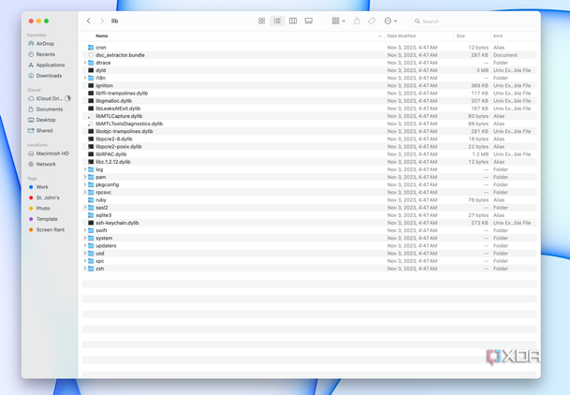Expand the xpc folder
The height and width of the screenshot is (395, 570).
pos(85,261)
